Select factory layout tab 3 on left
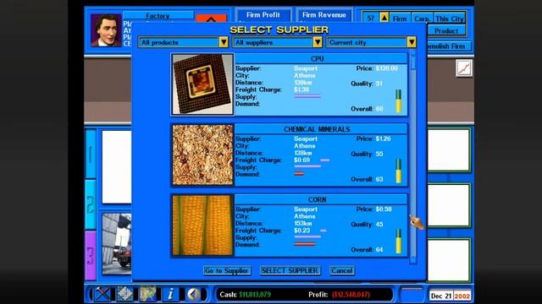This screenshot has width=542, height=304. pos(91,255)
